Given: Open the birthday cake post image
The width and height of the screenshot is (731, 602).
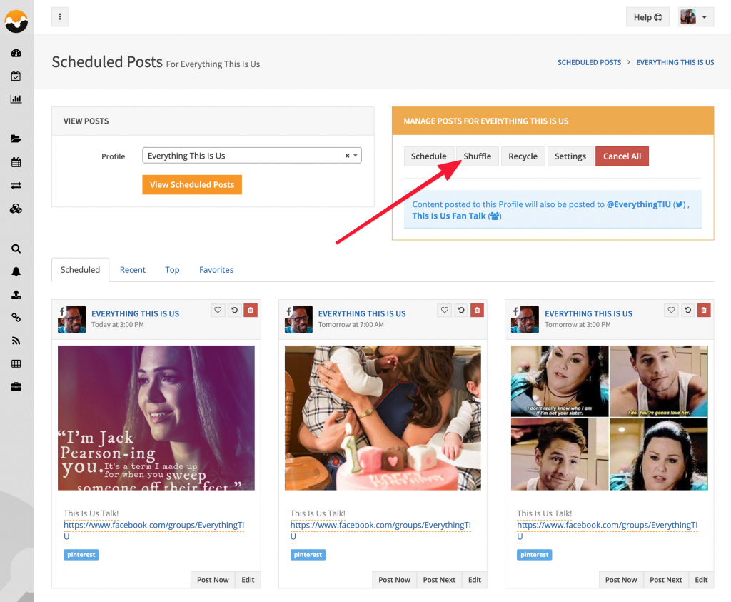Looking at the screenshot, I should pyautogui.click(x=383, y=418).
